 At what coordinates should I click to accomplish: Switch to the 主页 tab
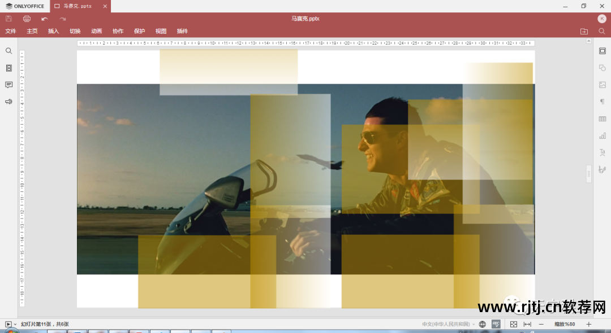click(32, 31)
